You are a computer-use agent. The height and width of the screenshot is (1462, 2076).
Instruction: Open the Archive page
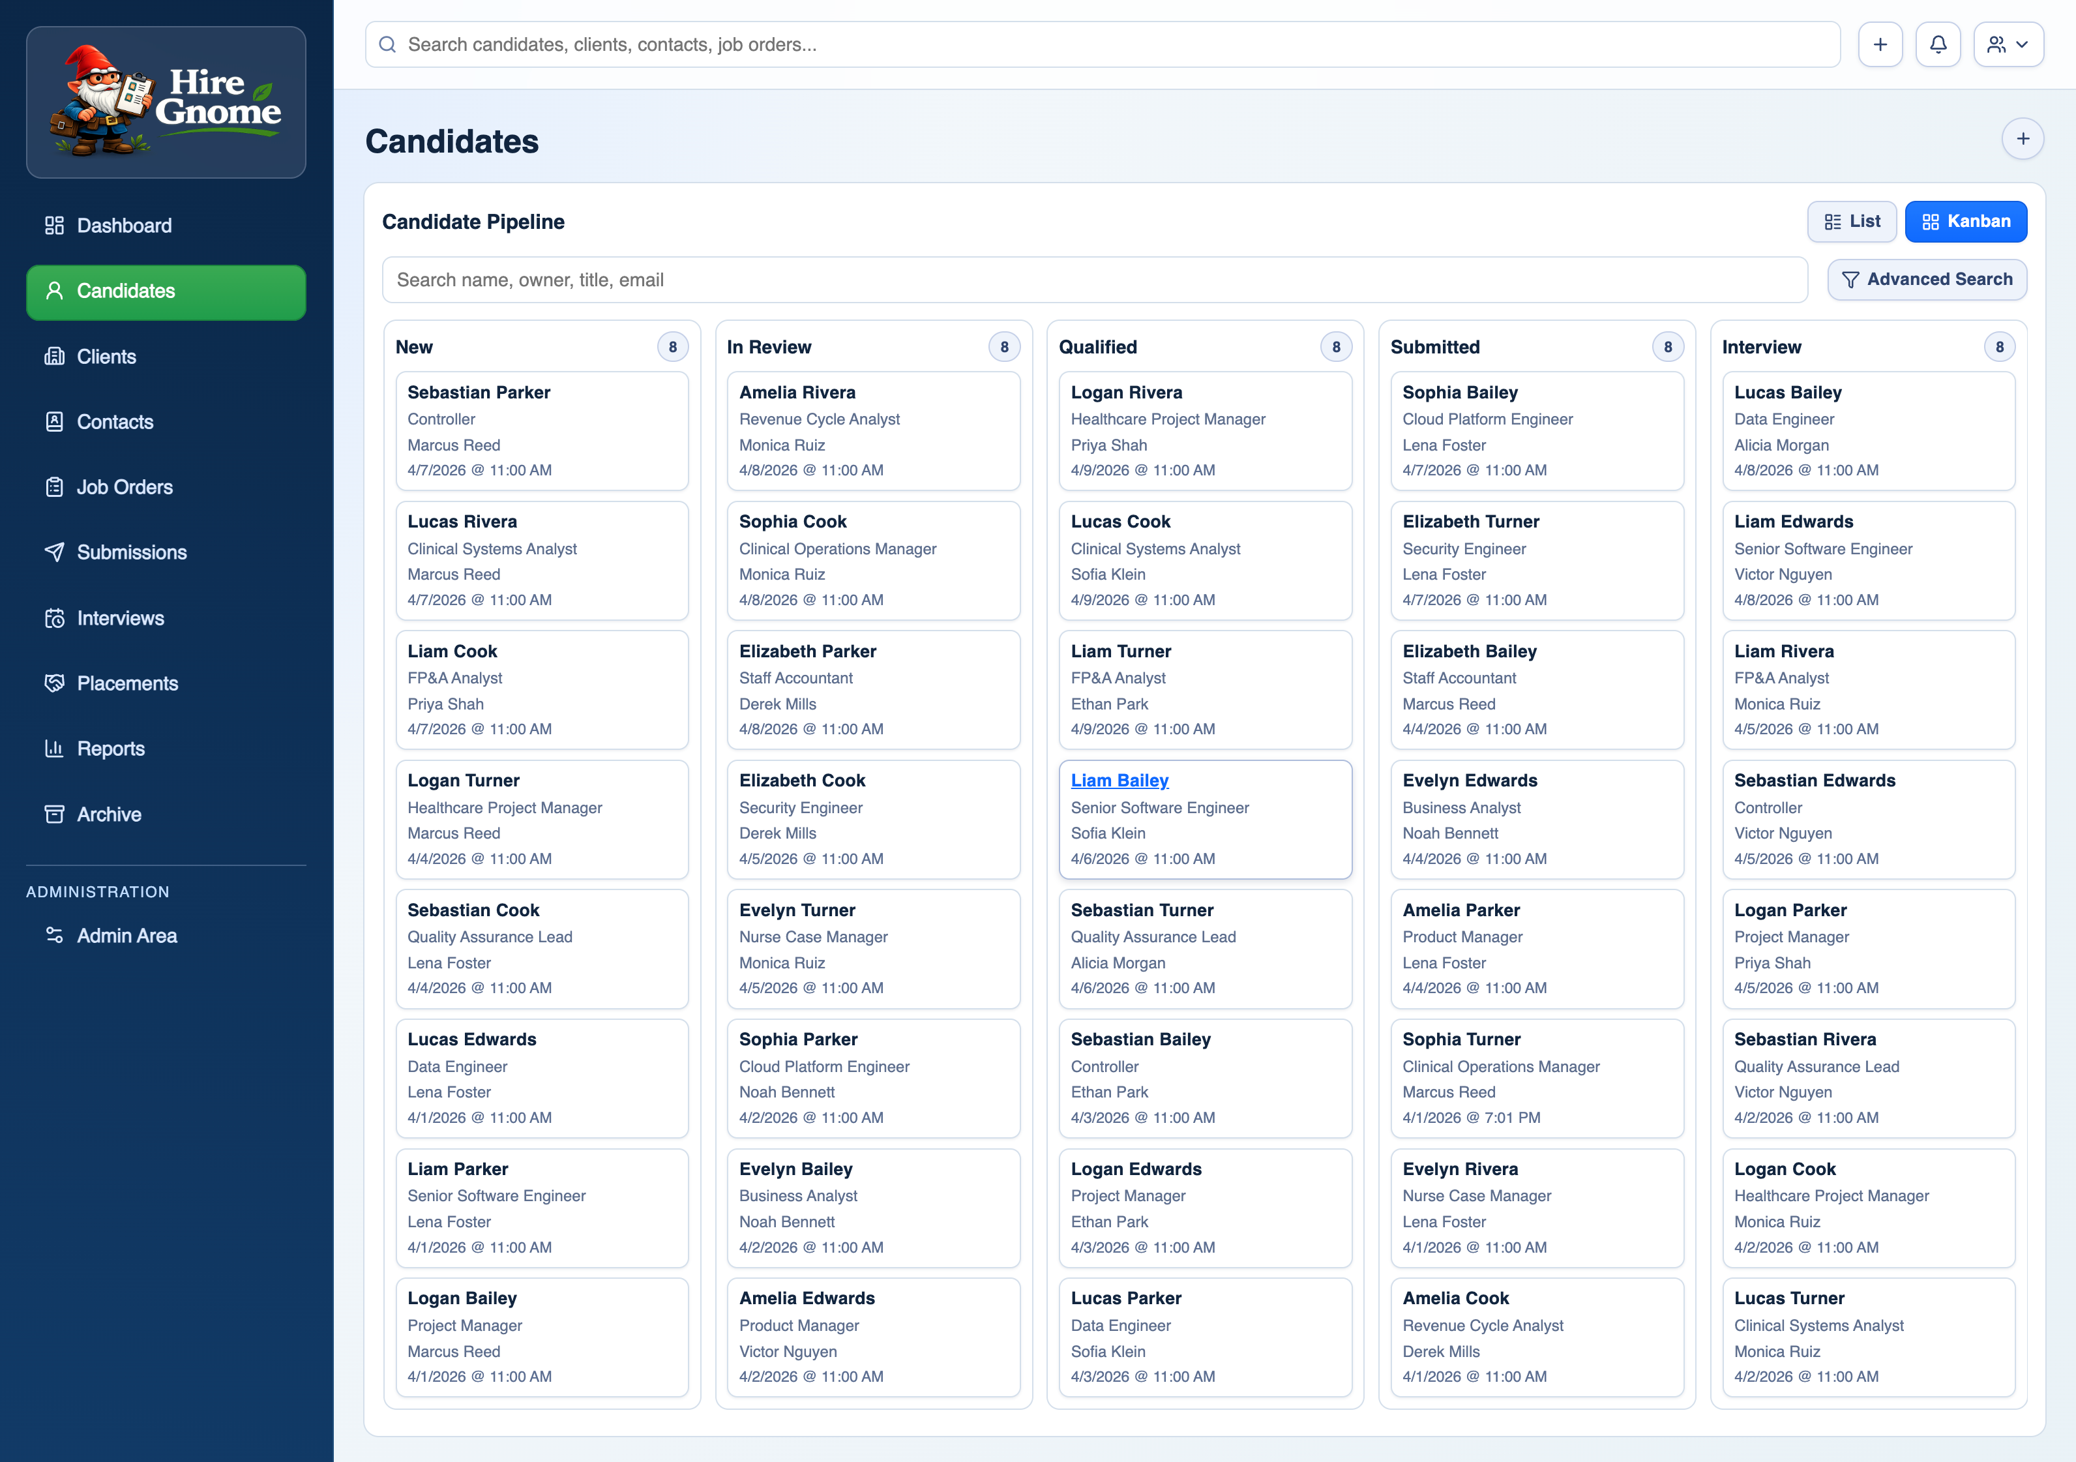click(108, 814)
